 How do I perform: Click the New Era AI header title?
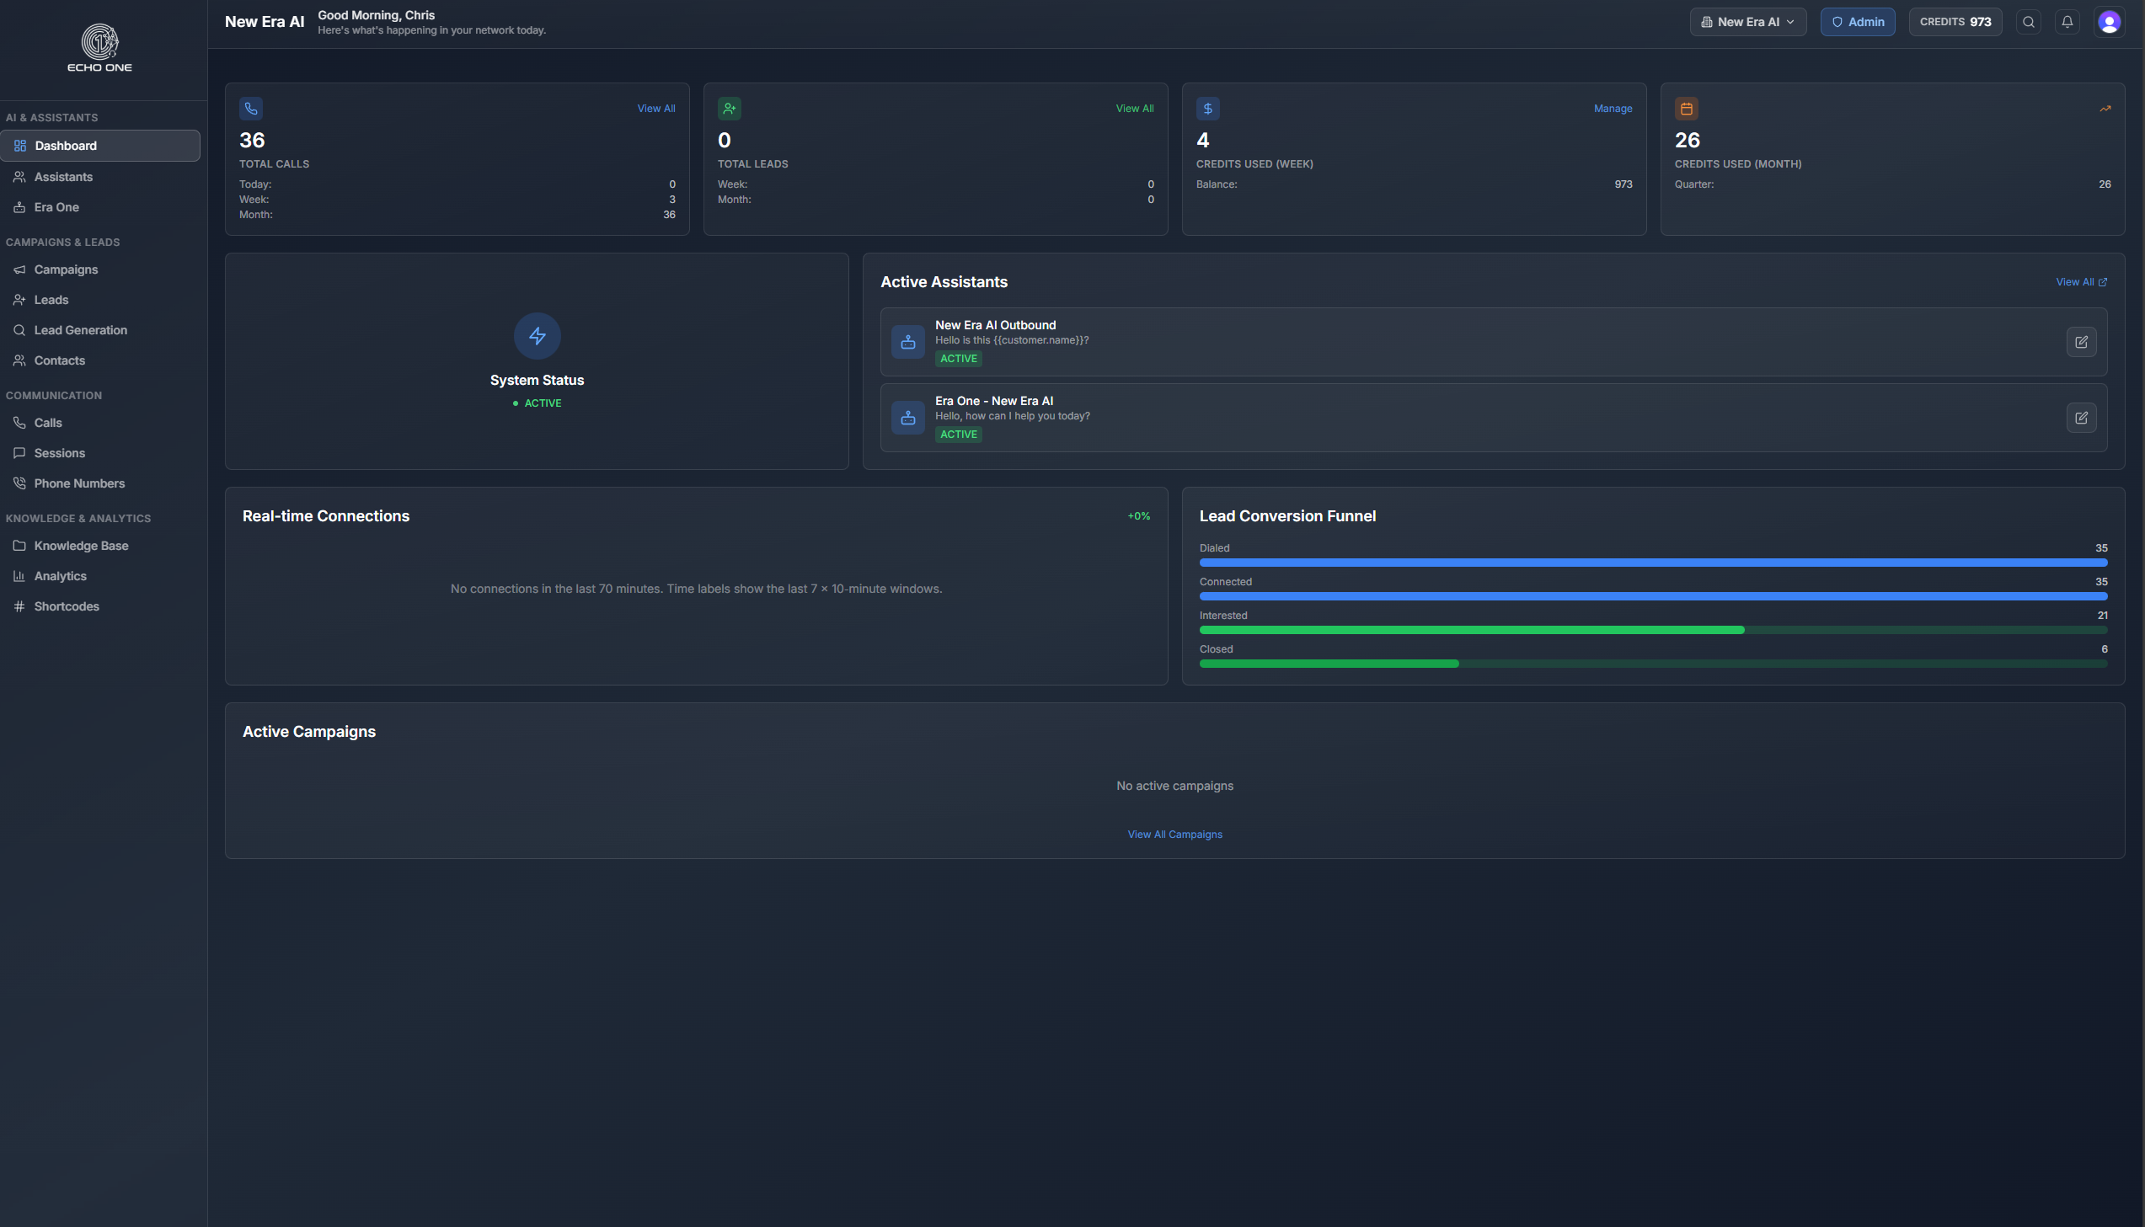264,22
